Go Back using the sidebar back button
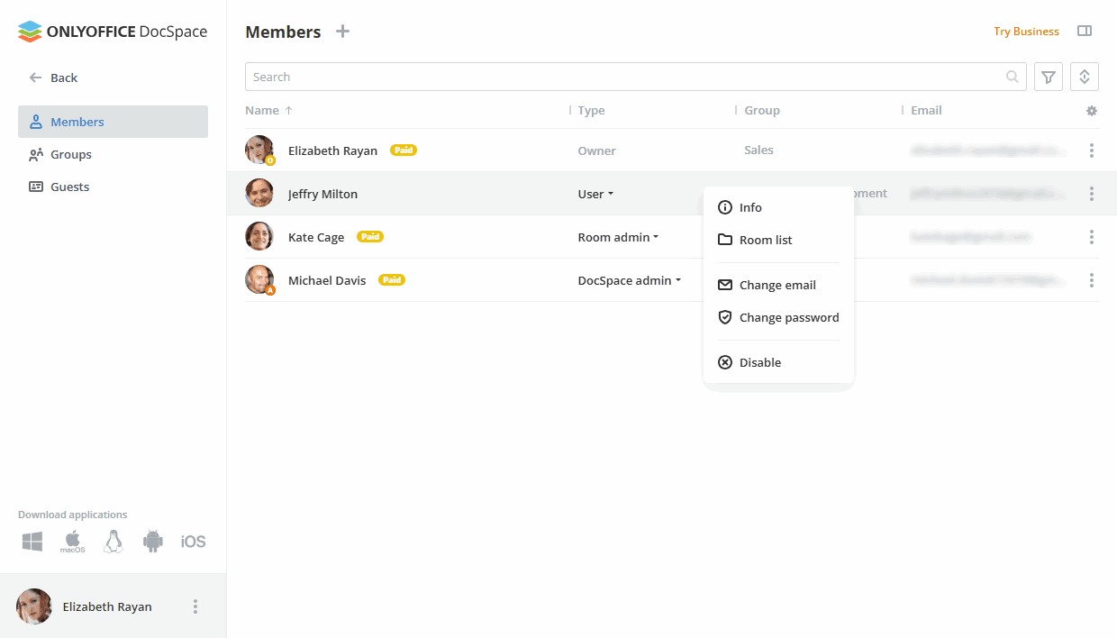 coord(52,77)
